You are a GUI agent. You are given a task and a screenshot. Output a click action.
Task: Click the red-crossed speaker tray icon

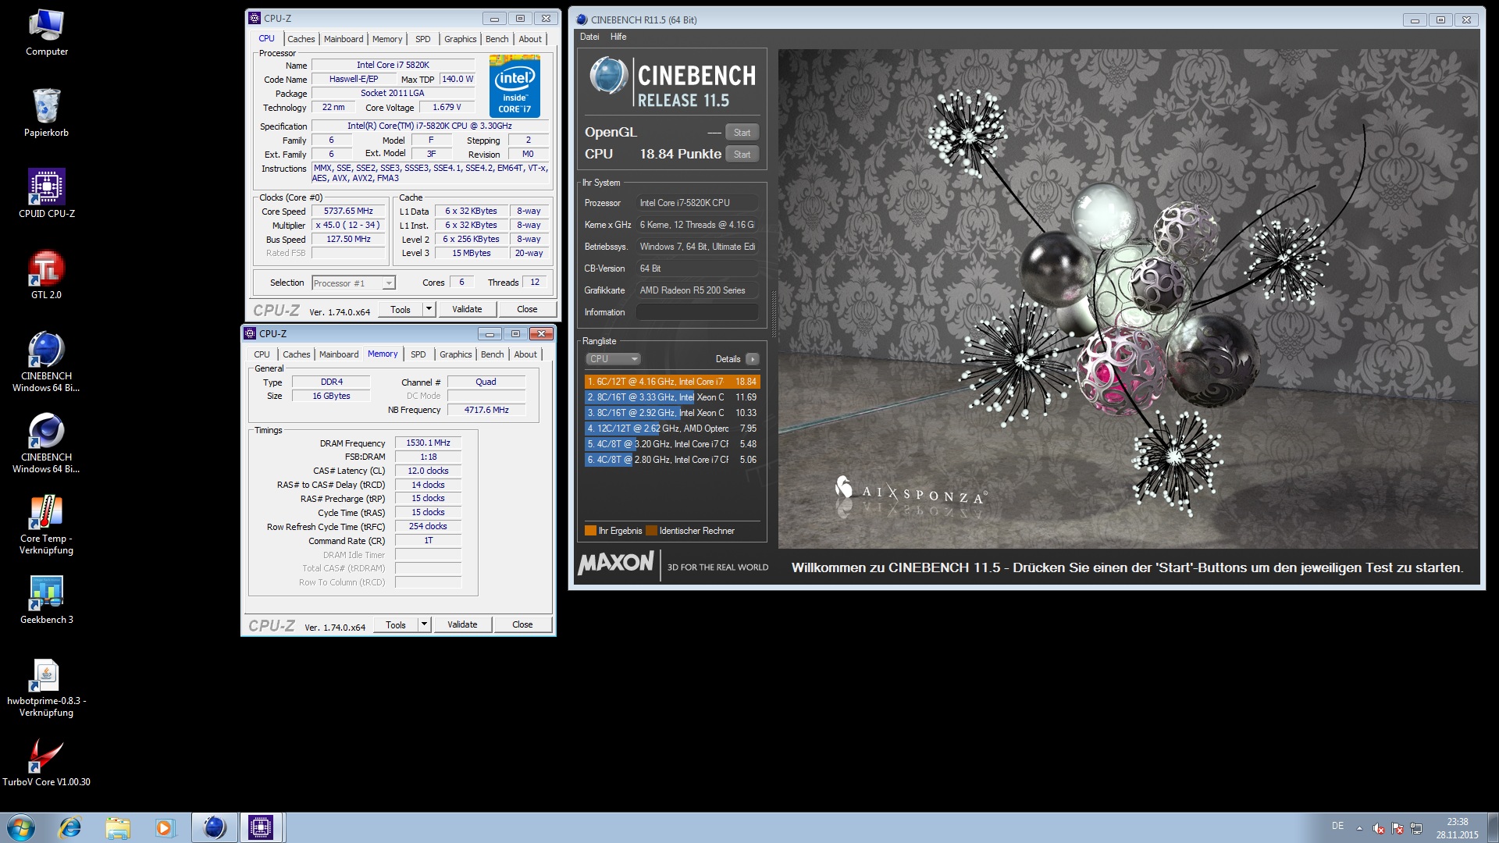pyautogui.click(x=1379, y=828)
